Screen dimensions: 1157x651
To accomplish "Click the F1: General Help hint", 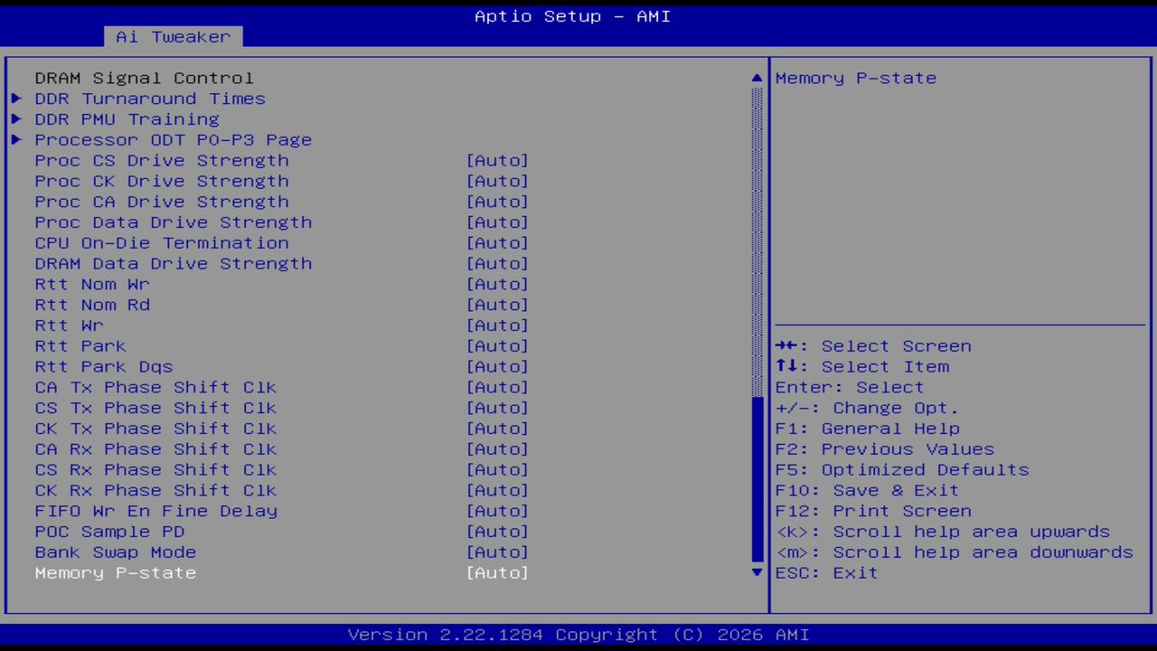I will pyautogui.click(x=868, y=429).
